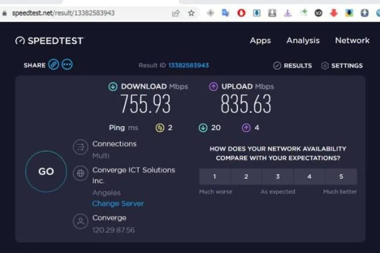
Task: Click the "As expected" scale label
Action: [x=278, y=192]
